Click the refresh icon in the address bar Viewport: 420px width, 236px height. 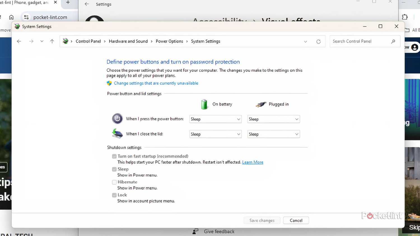click(319, 41)
